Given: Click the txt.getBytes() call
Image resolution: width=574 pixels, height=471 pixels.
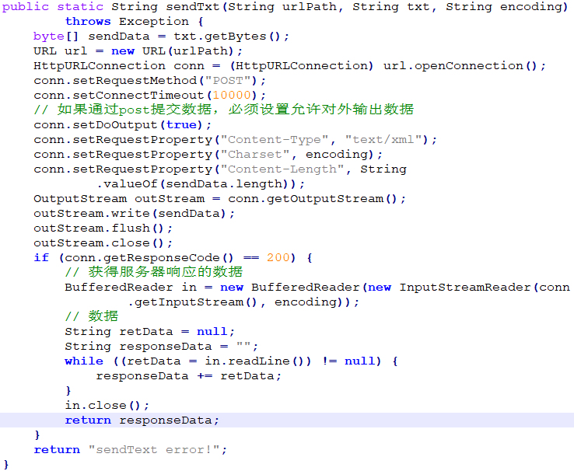Looking at the screenshot, I should pos(227,37).
